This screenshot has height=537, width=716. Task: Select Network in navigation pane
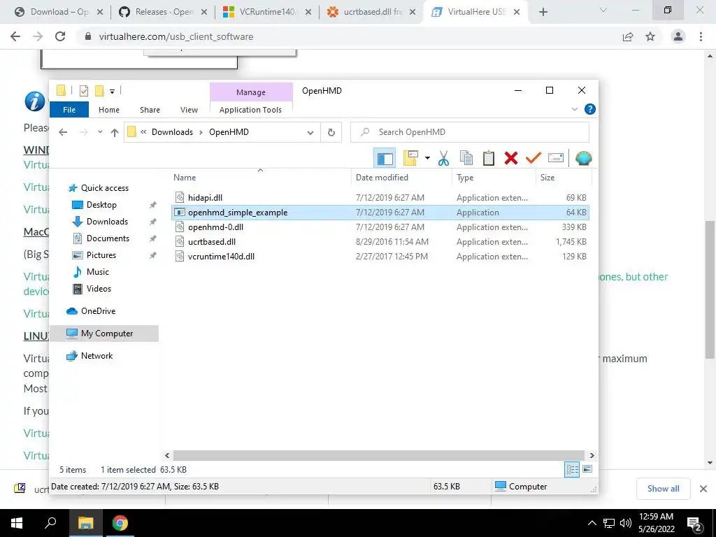[96, 356]
